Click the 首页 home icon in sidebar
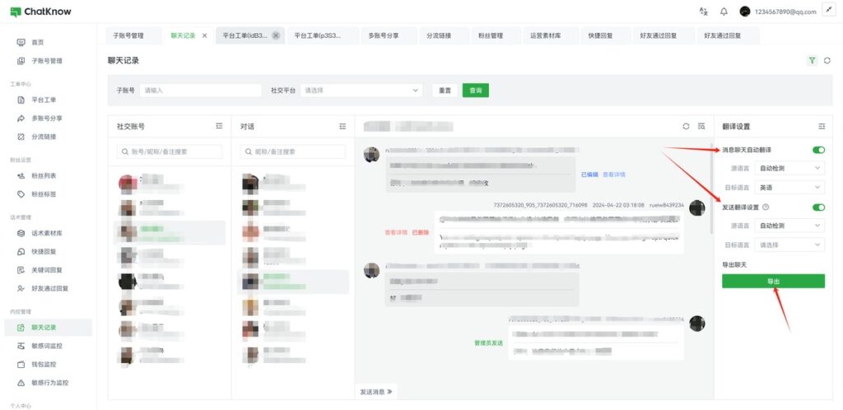The width and height of the screenshot is (843, 410). [21, 43]
